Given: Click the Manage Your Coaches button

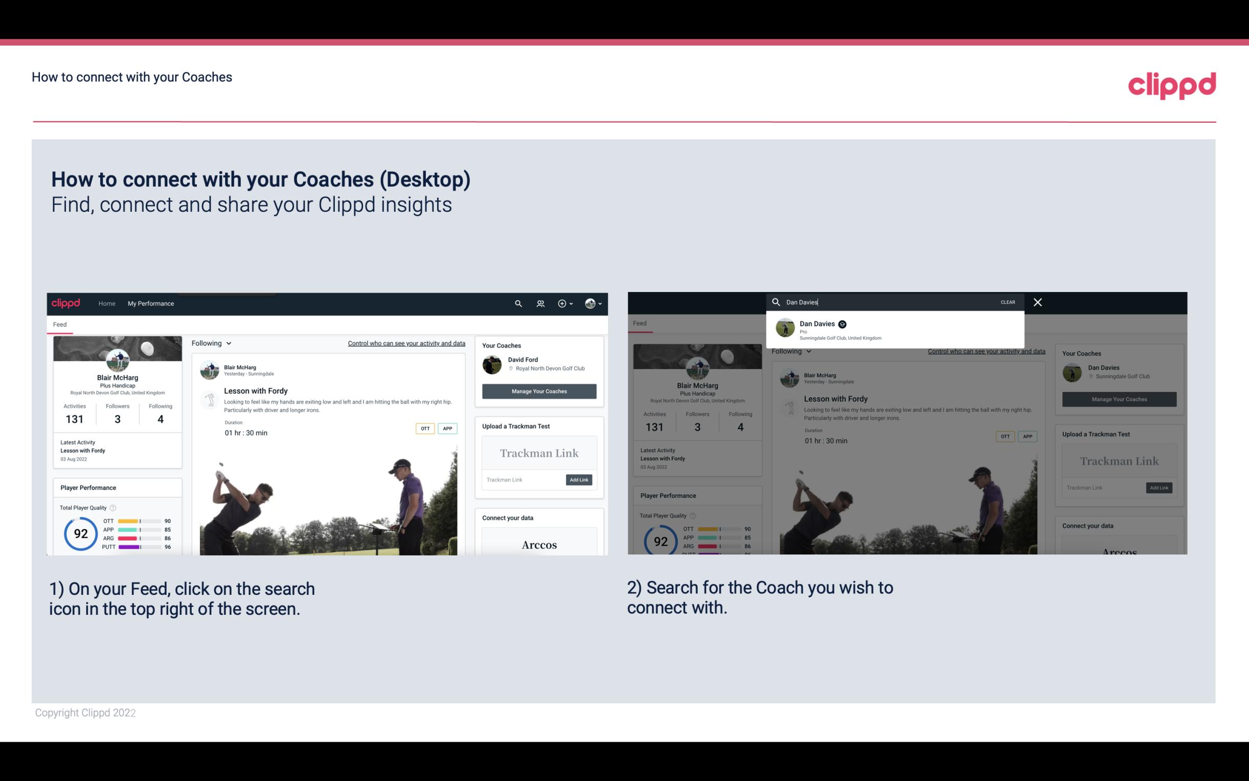Looking at the screenshot, I should tap(539, 390).
